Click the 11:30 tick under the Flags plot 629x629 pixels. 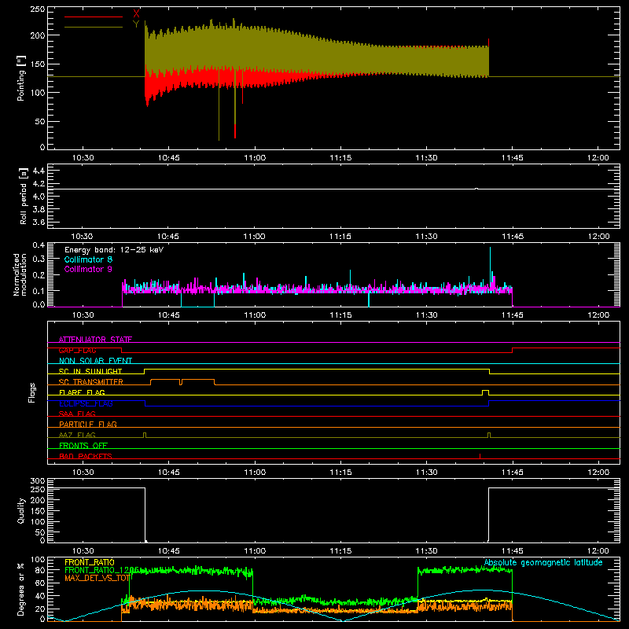click(426, 473)
